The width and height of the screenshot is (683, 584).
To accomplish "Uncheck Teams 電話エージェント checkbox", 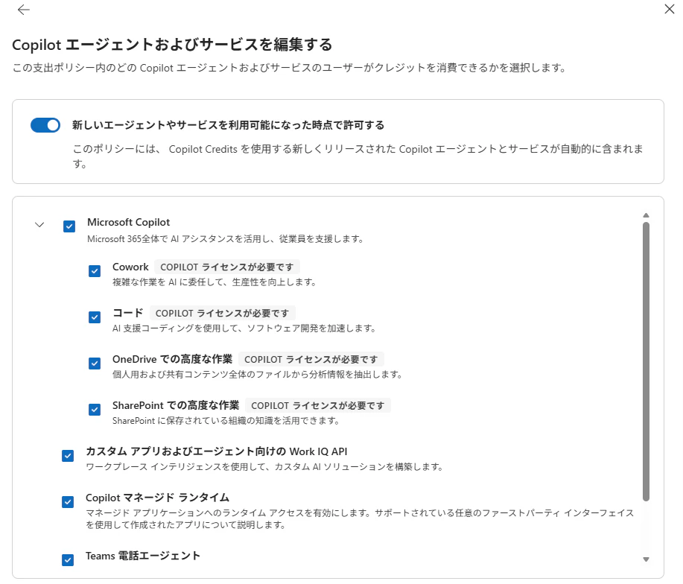I will coord(68,560).
